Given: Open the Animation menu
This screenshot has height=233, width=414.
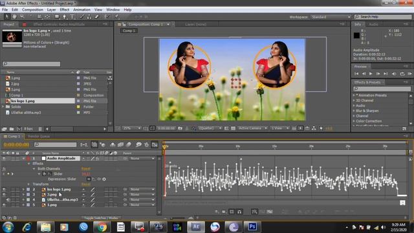Looking at the screenshot, I should 82,10.
